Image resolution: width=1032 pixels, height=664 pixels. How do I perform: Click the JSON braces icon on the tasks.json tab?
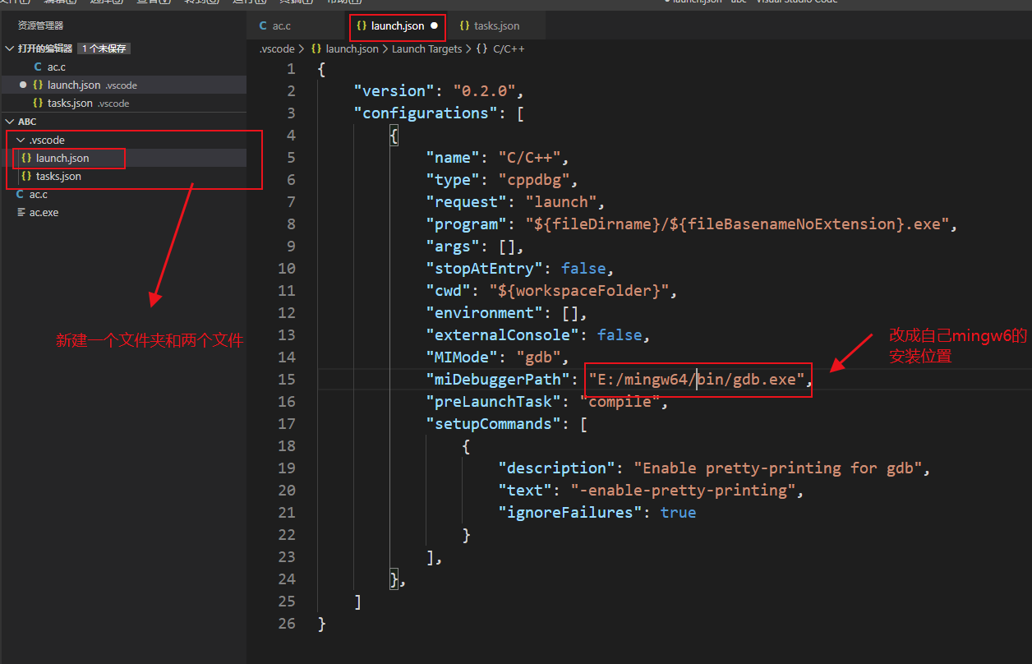coord(464,25)
